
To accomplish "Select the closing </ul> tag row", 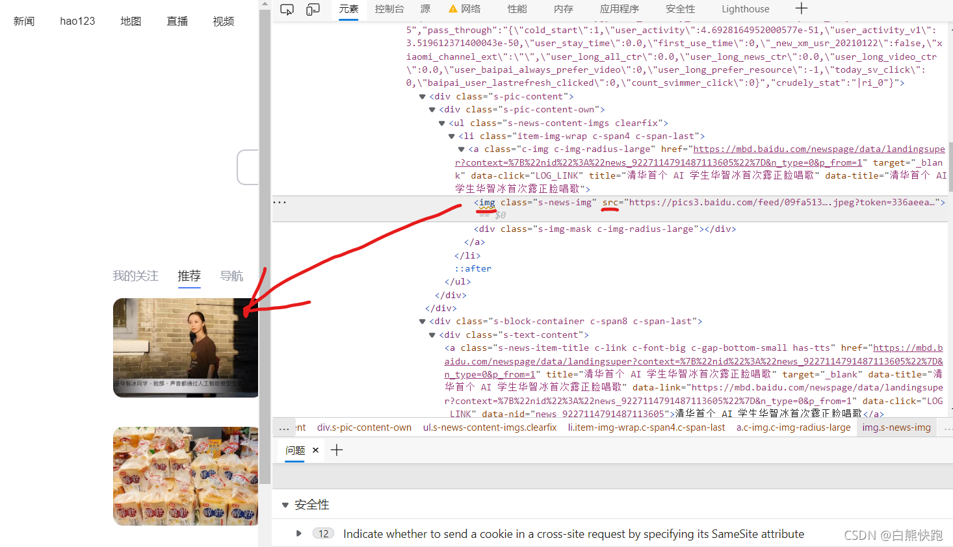I will point(458,282).
